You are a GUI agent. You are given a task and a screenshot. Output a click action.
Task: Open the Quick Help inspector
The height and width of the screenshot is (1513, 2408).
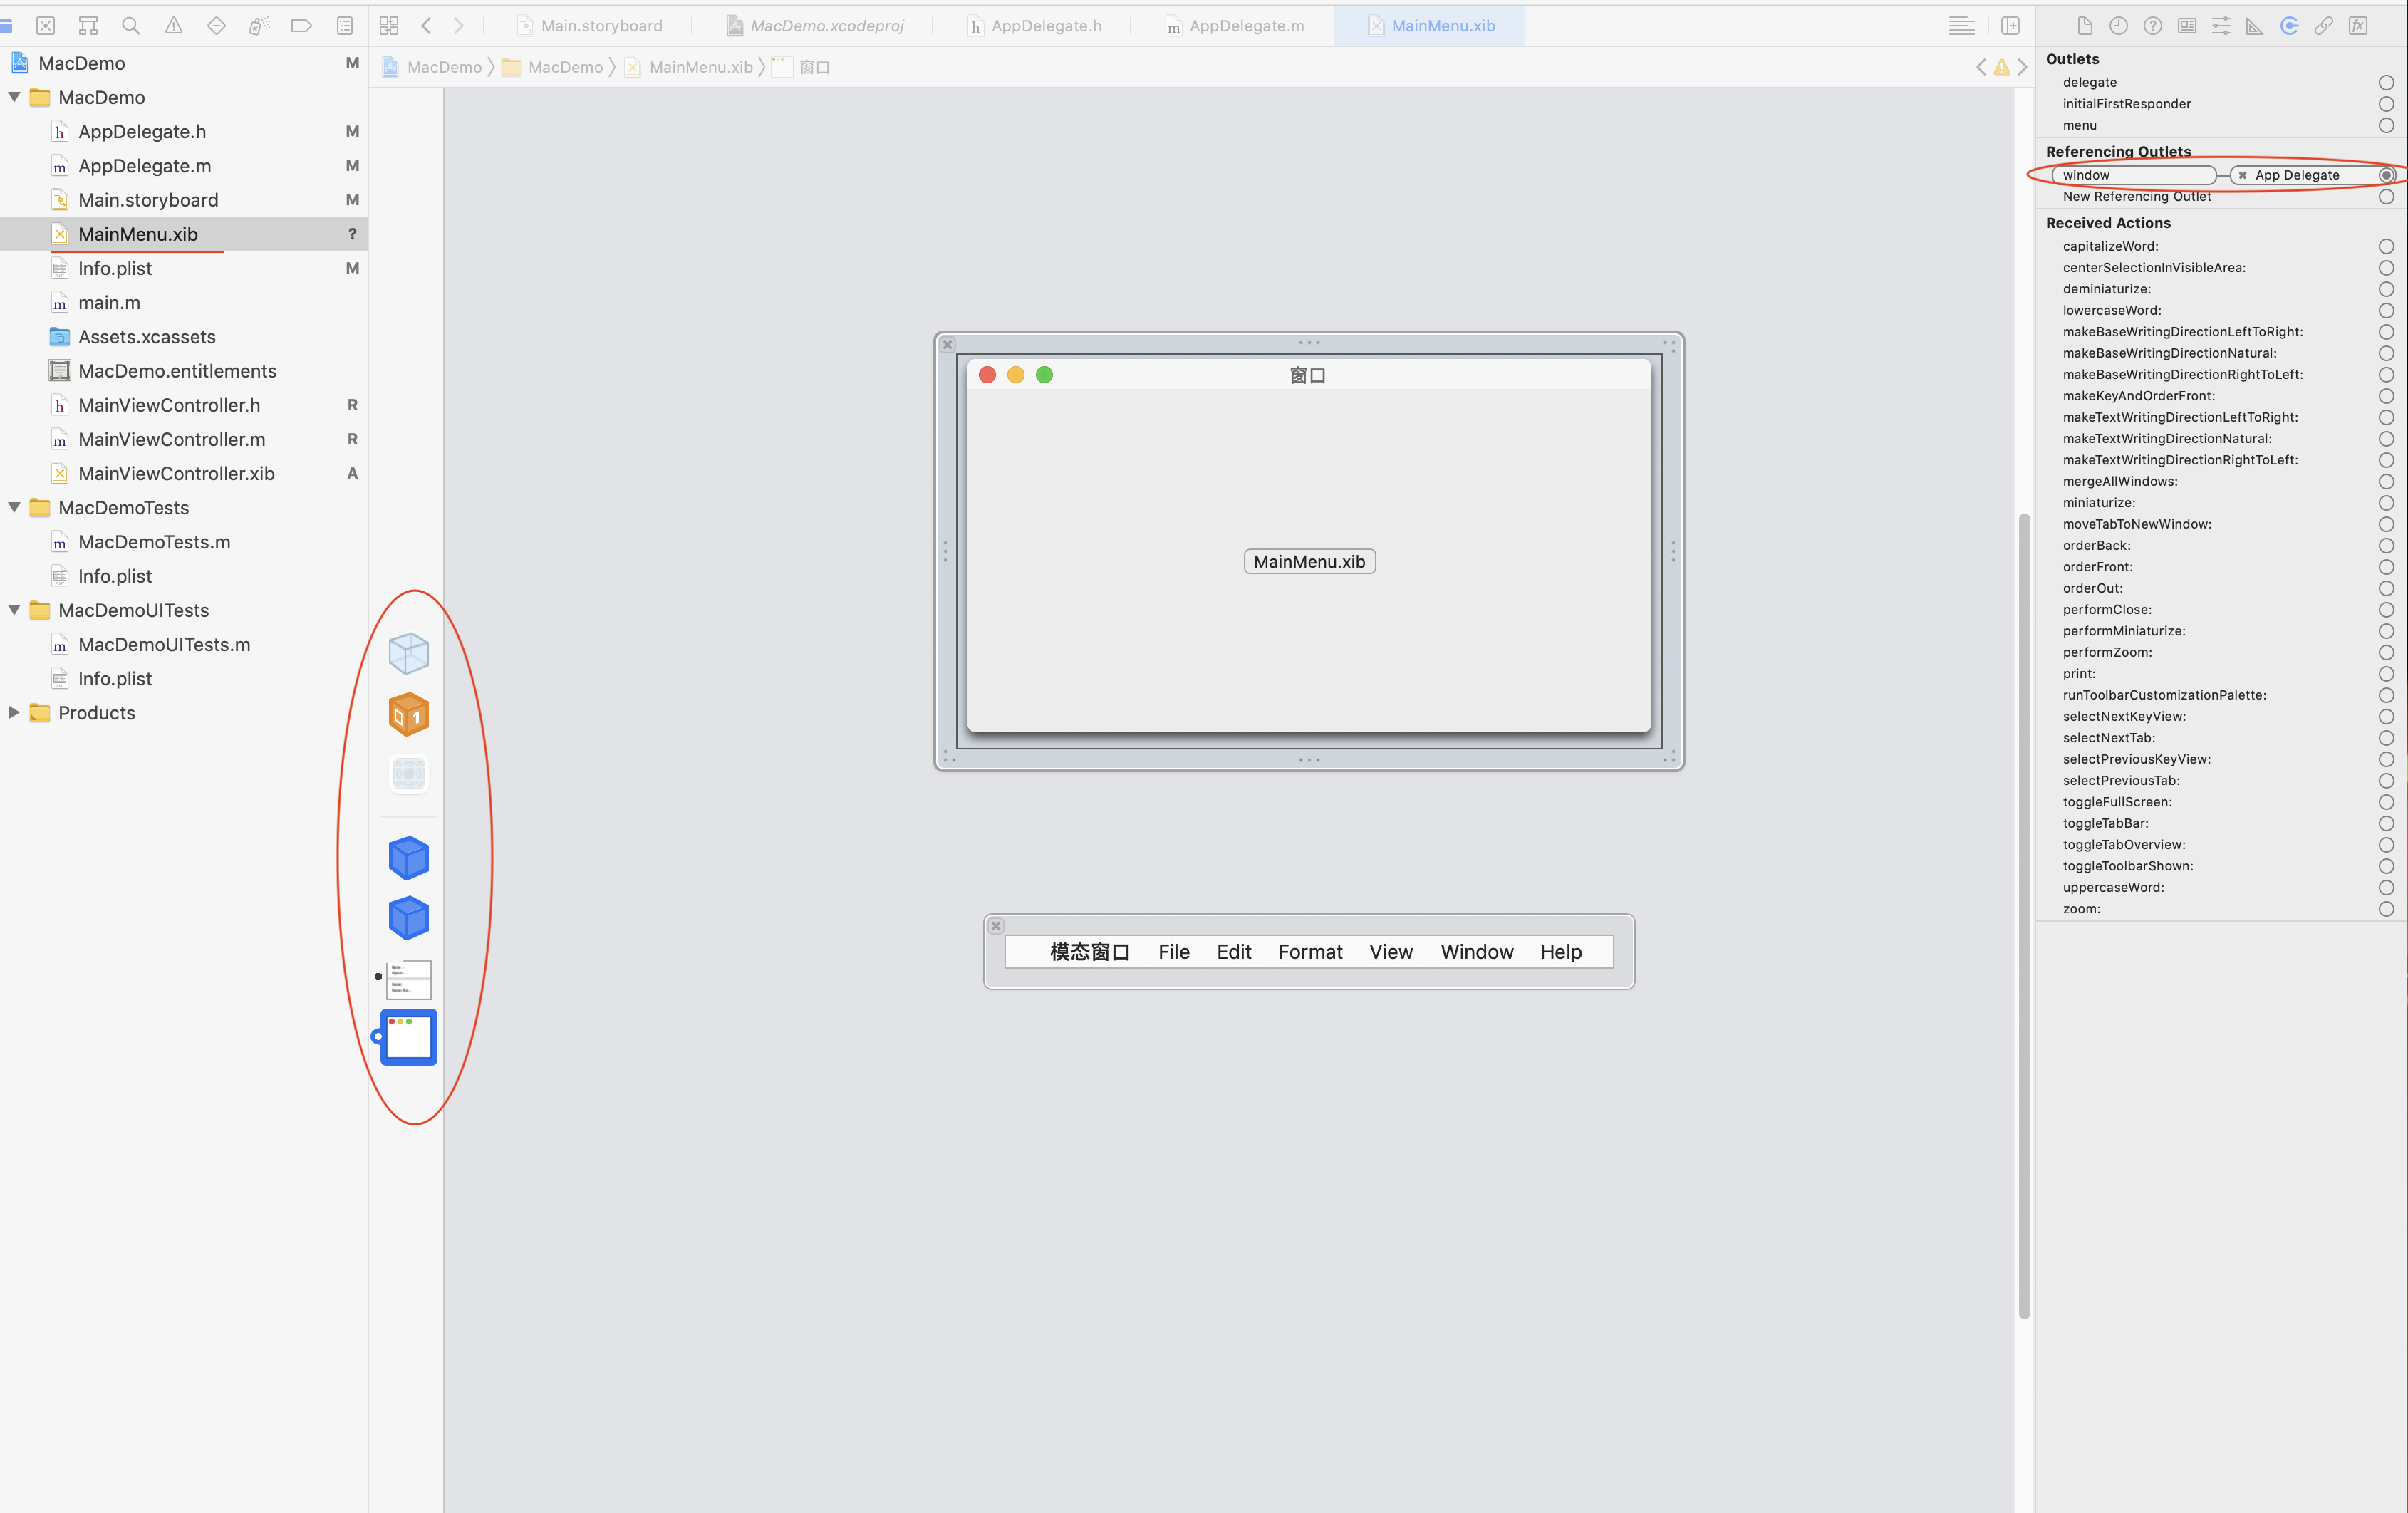(2153, 26)
